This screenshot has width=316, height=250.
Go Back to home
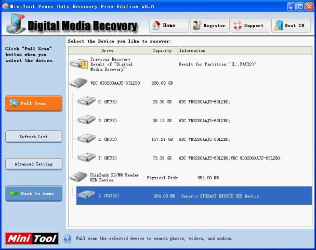[x=34, y=193]
